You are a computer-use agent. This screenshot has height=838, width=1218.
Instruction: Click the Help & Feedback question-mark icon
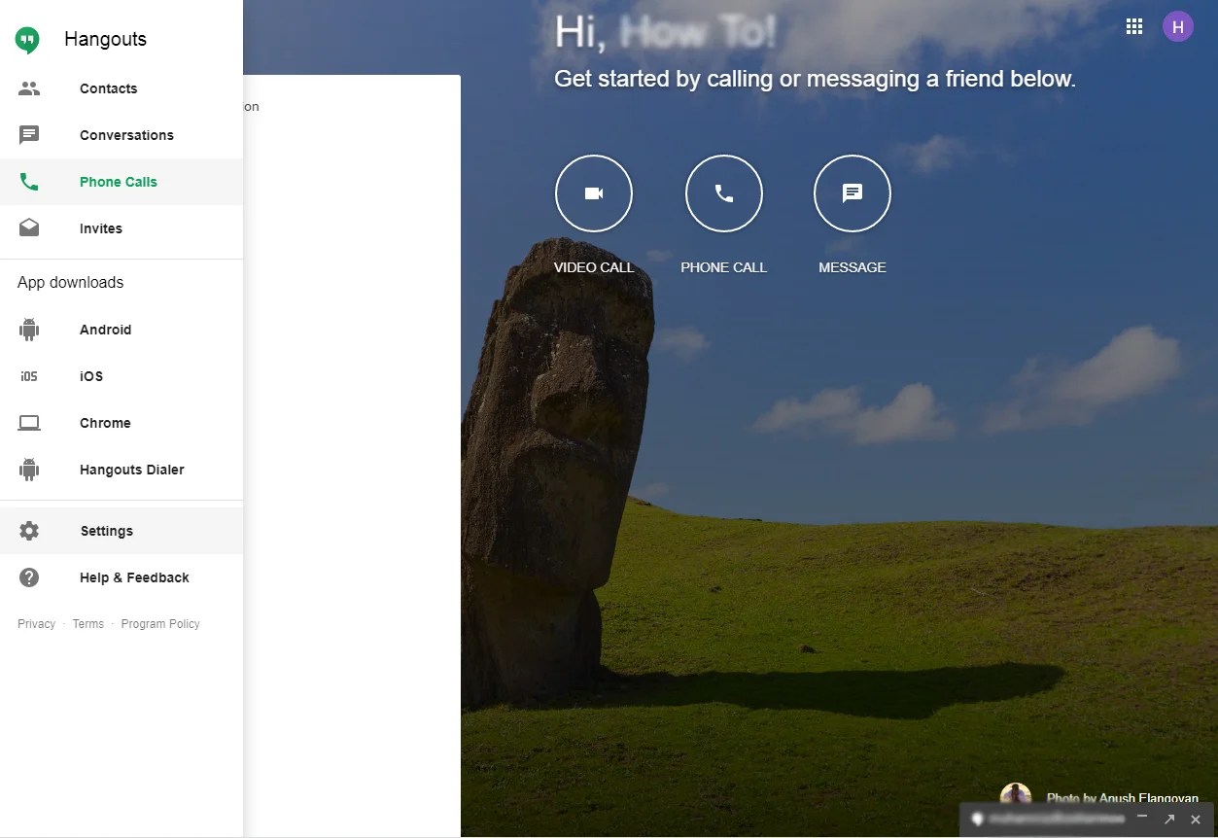pyautogui.click(x=28, y=576)
